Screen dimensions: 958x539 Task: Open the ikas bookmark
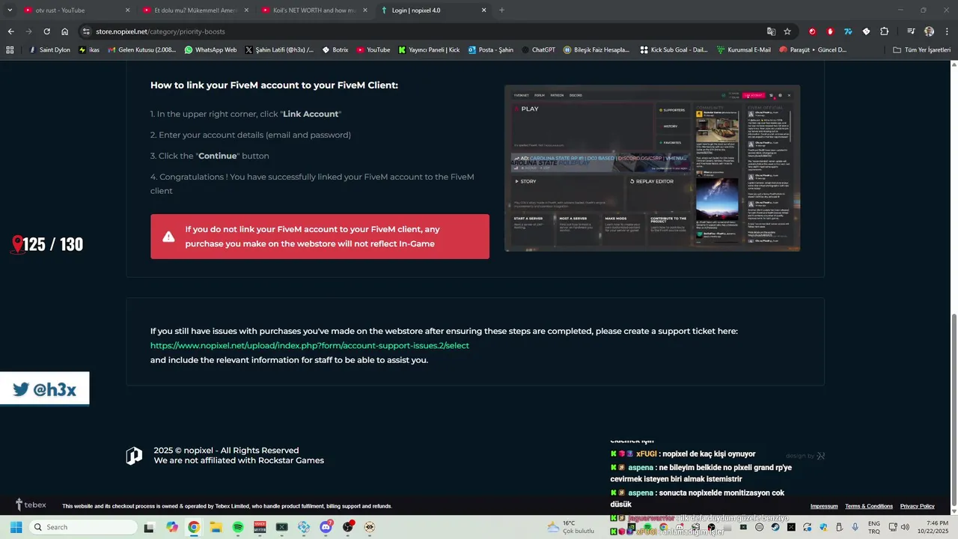click(x=89, y=50)
